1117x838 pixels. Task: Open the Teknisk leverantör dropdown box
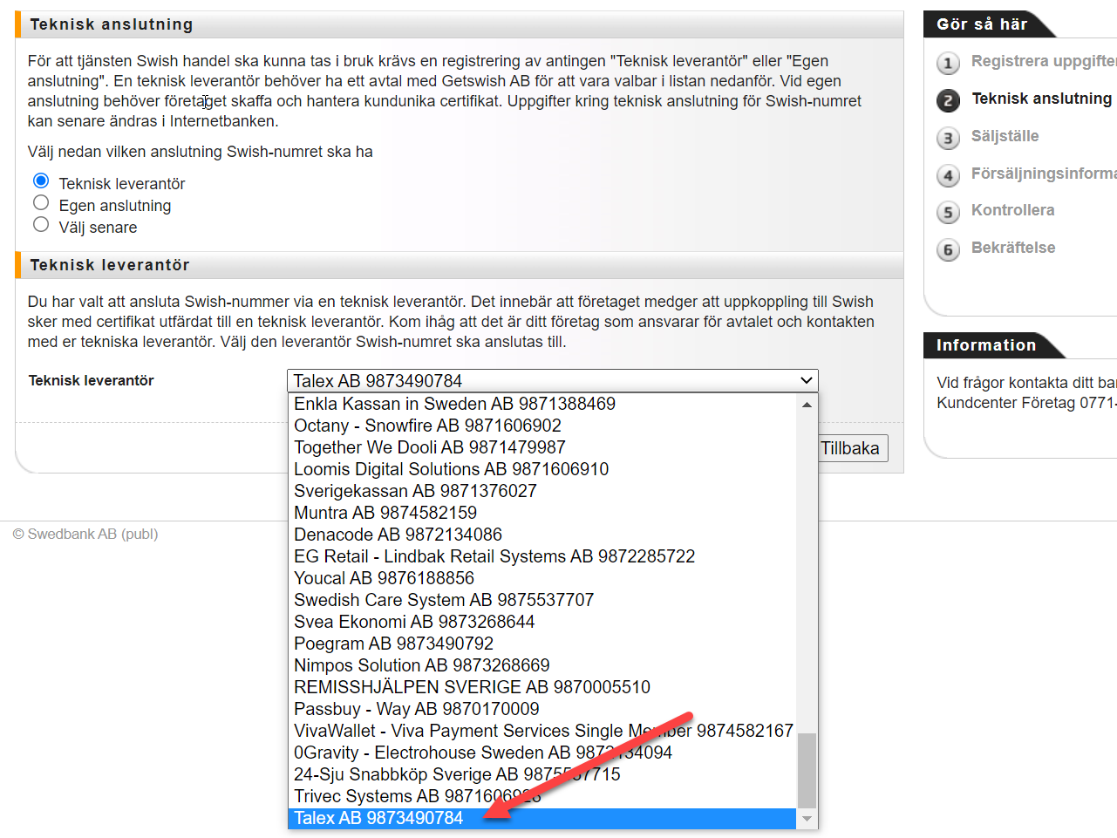(x=552, y=381)
